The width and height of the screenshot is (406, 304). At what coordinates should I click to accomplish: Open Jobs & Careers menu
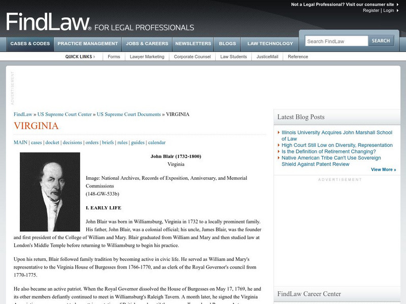[147, 44]
